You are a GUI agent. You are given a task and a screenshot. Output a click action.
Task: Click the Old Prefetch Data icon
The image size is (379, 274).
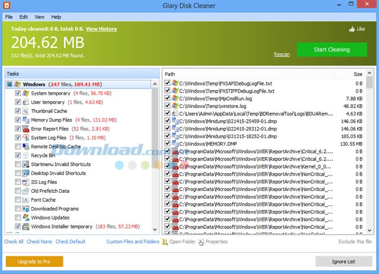26,191
